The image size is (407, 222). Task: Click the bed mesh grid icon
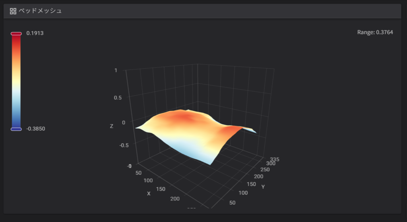pos(13,11)
